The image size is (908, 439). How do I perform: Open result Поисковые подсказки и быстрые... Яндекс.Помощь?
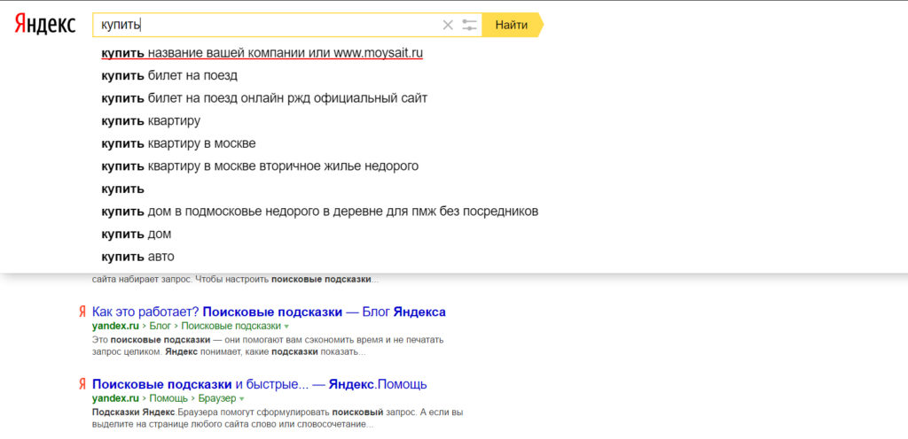(x=260, y=384)
